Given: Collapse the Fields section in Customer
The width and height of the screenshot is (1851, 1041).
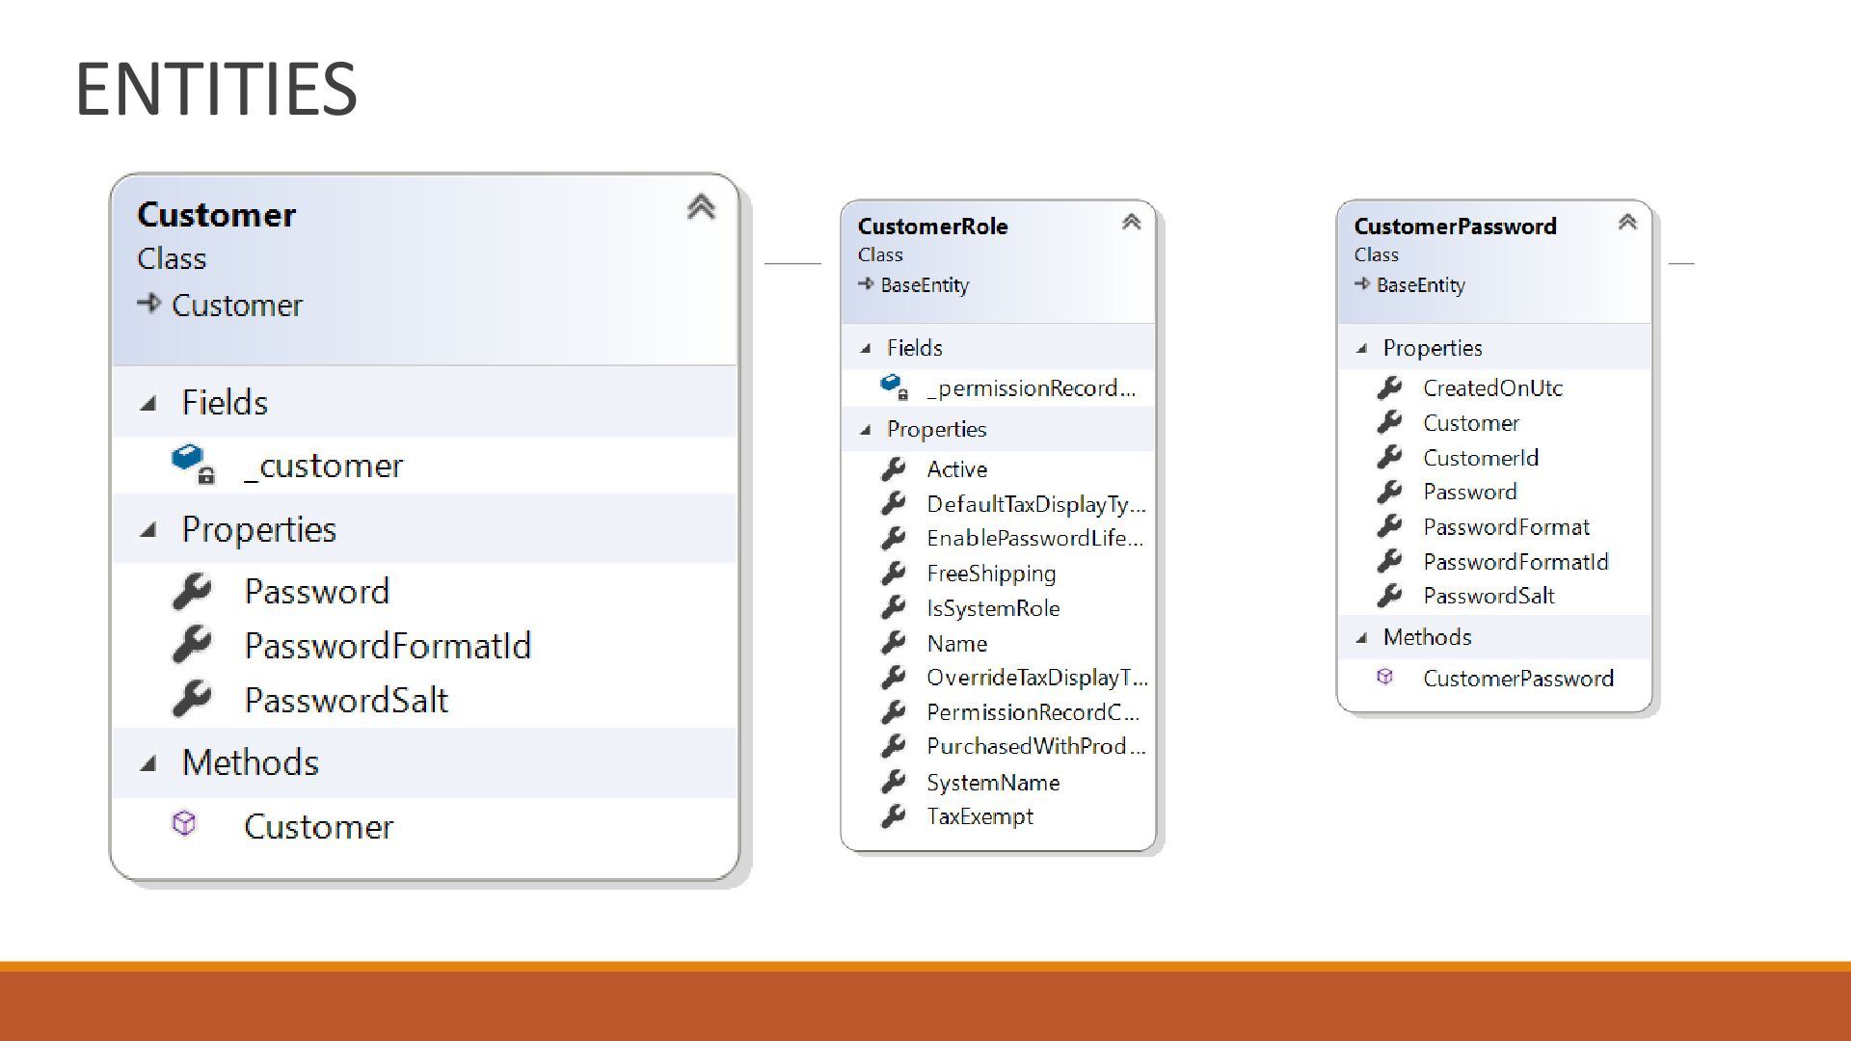Looking at the screenshot, I should click(148, 403).
